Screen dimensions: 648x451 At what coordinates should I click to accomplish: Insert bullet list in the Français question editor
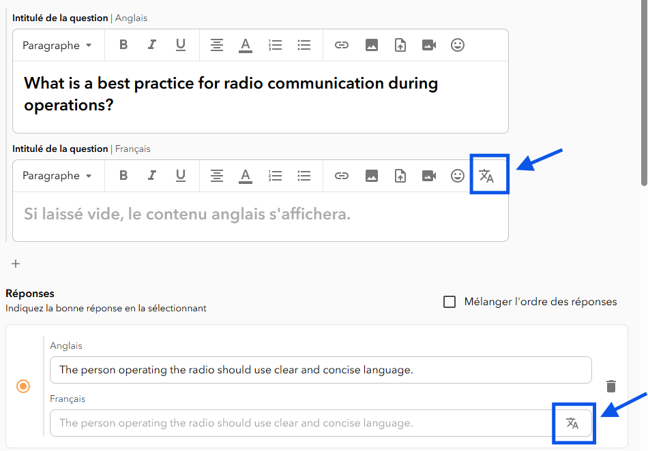(x=304, y=175)
